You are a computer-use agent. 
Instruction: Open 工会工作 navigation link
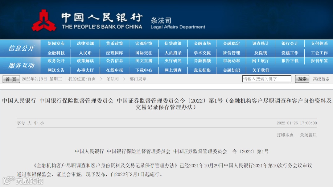[319, 53]
